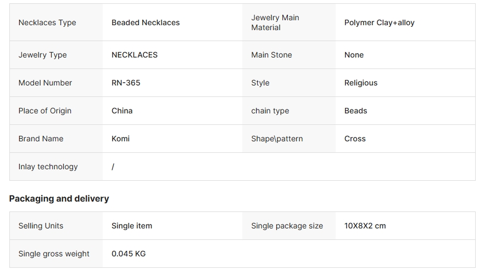
Task: Select the 0.045 KG weight value
Action: tap(129, 254)
